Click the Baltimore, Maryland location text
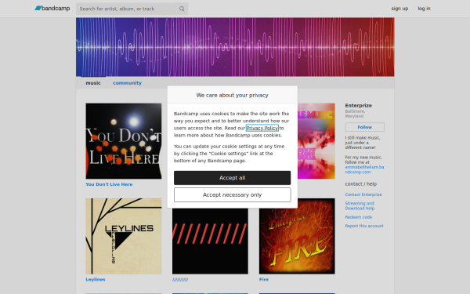470x294 pixels. pos(355,114)
